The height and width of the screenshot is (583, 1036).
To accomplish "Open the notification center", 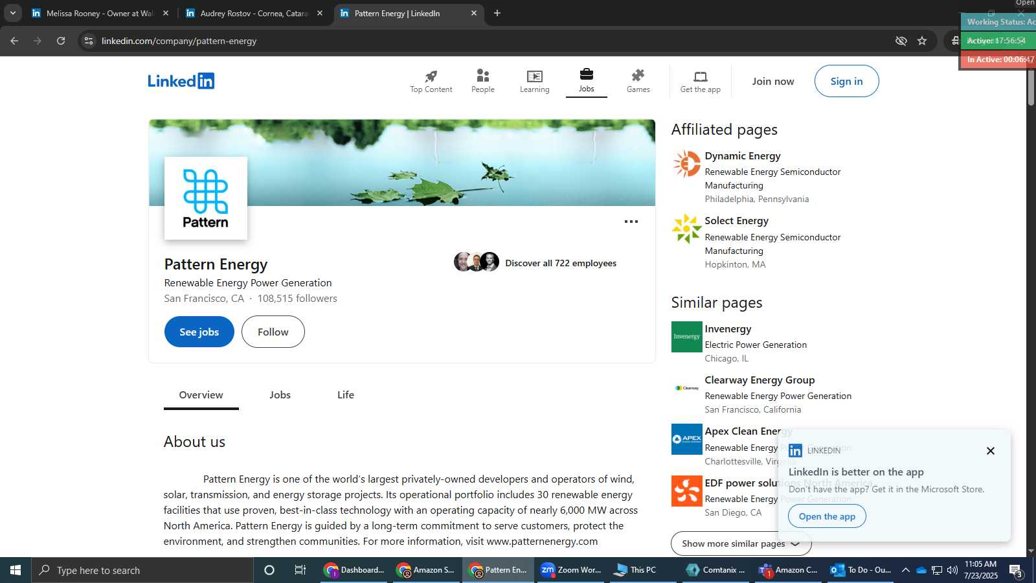I will point(1016,571).
